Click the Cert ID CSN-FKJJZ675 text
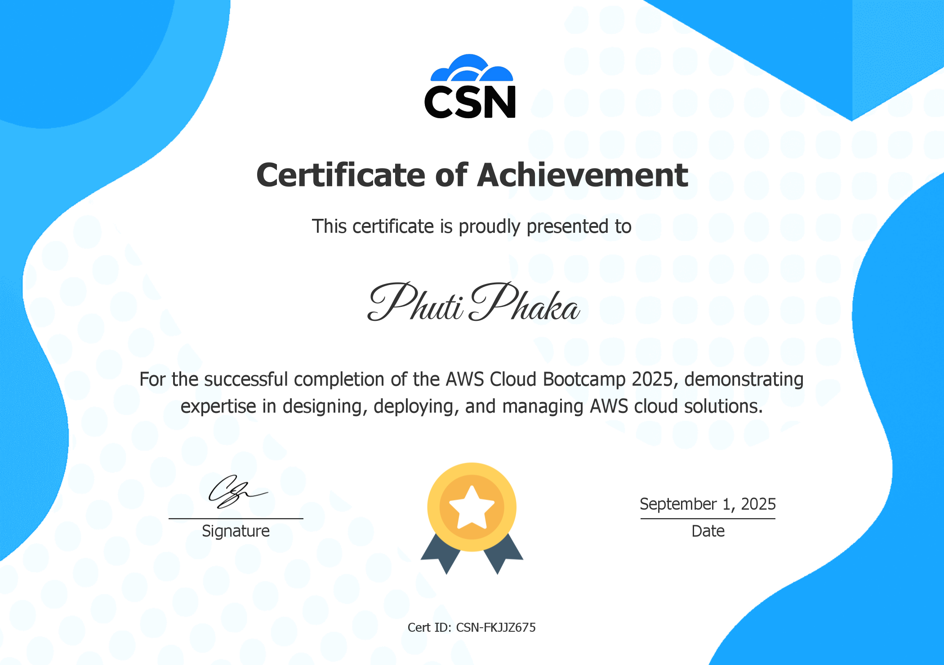This screenshot has width=944, height=665. [471, 628]
